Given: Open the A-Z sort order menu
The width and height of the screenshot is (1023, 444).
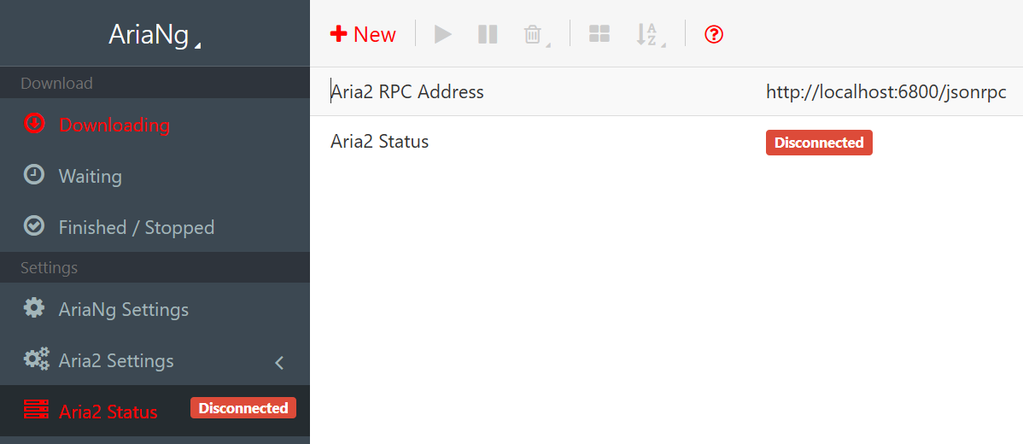Looking at the screenshot, I should tap(651, 34).
